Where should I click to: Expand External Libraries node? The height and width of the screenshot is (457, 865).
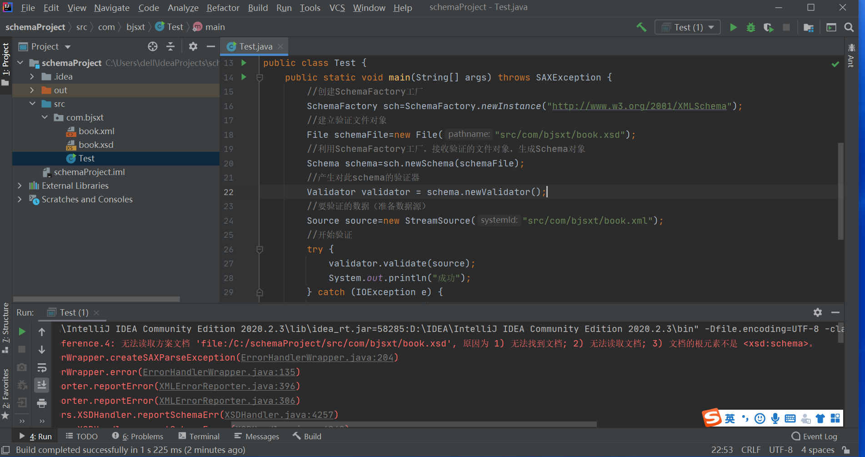20,186
